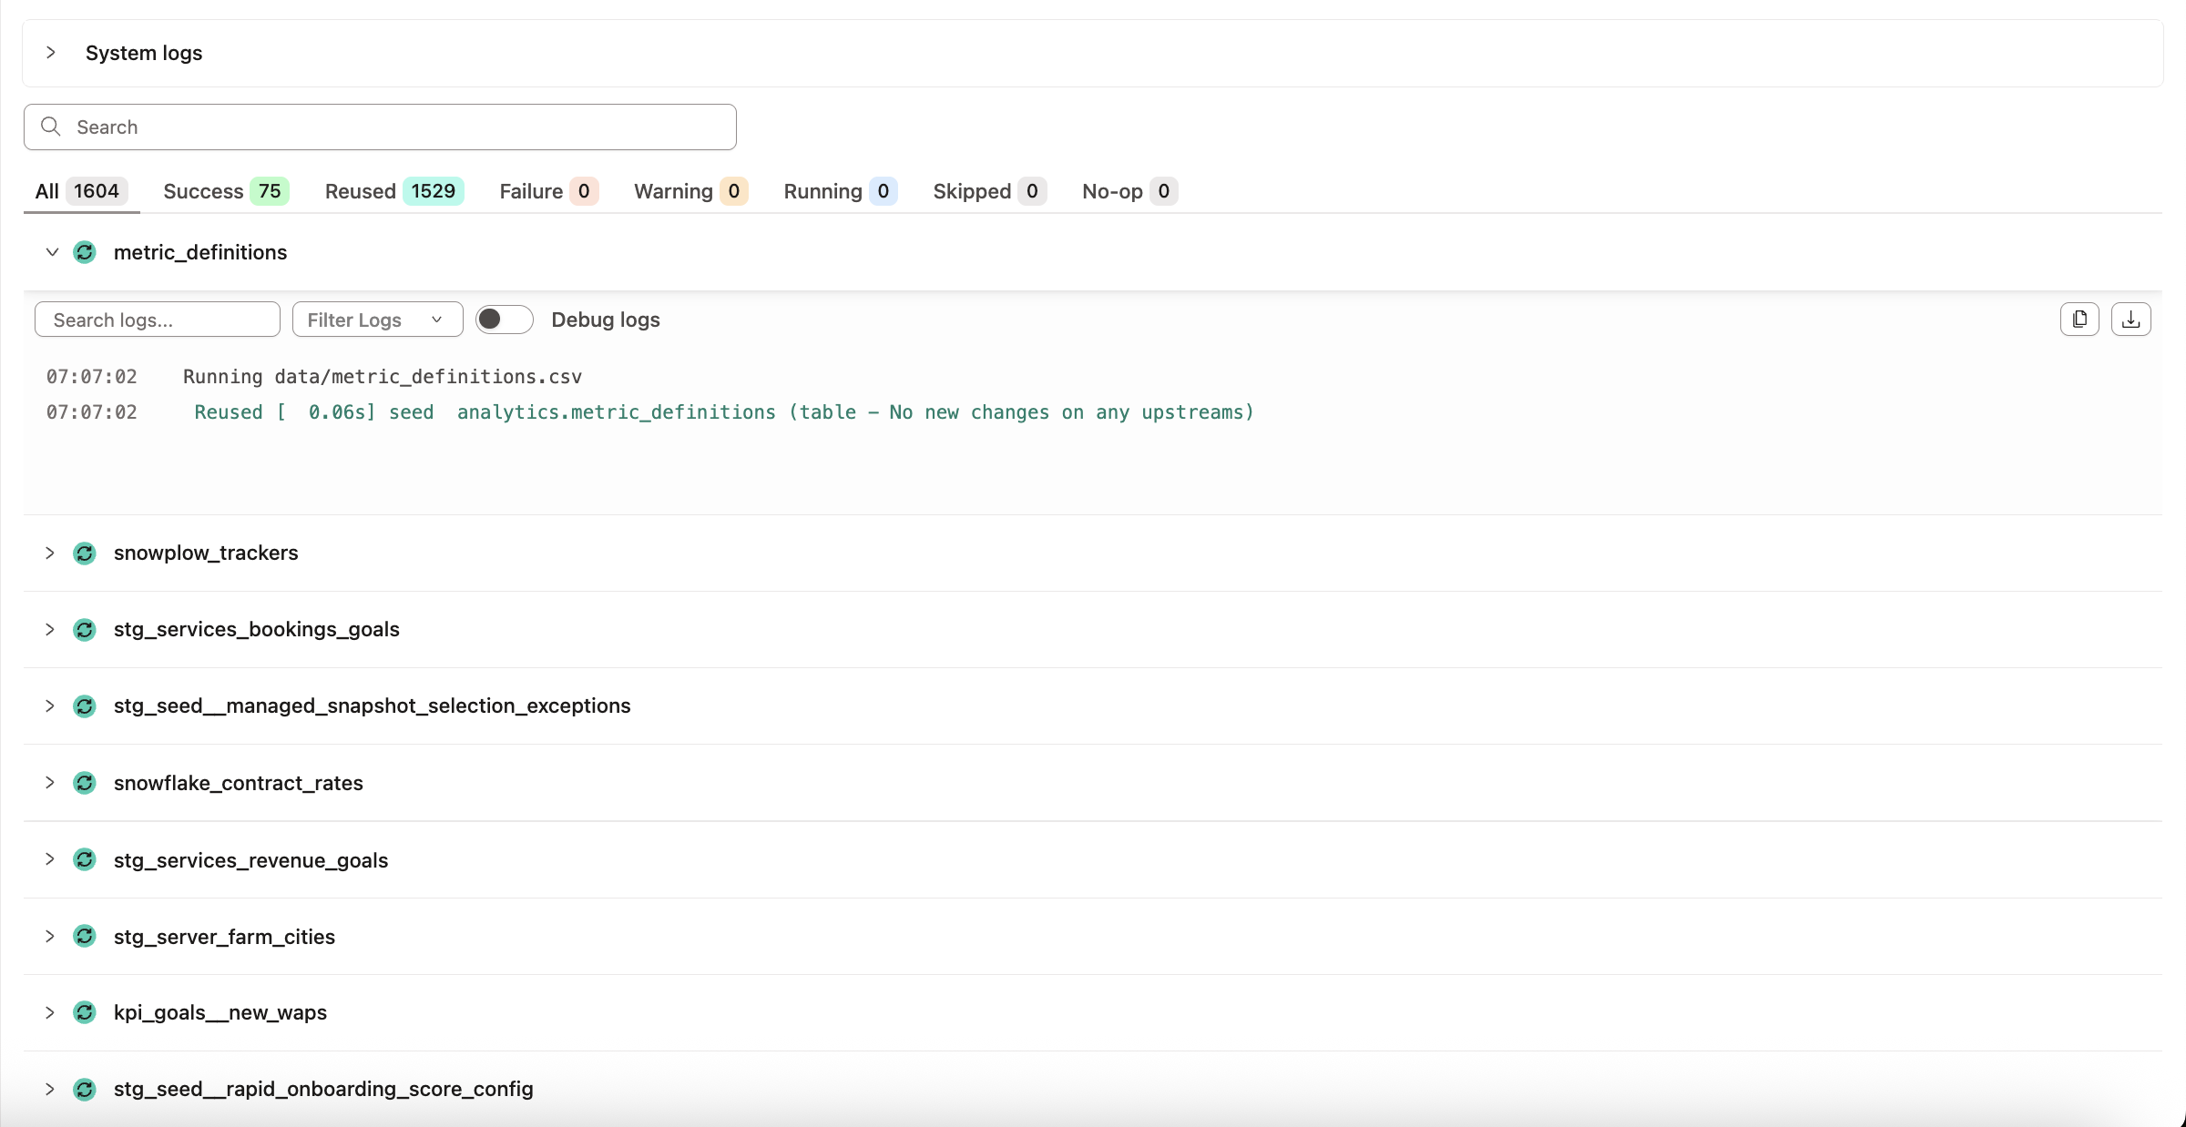Viewport: 2186px width, 1127px height.
Task: Expand the snowplow_trackers entry
Action: pos(50,553)
